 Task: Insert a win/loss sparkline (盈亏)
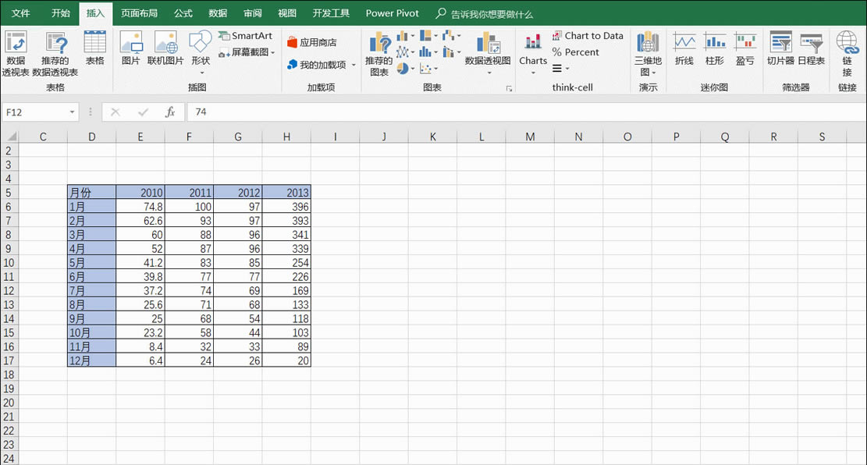(744, 47)
